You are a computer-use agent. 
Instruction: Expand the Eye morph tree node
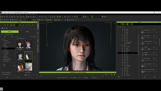coord(122,53)
